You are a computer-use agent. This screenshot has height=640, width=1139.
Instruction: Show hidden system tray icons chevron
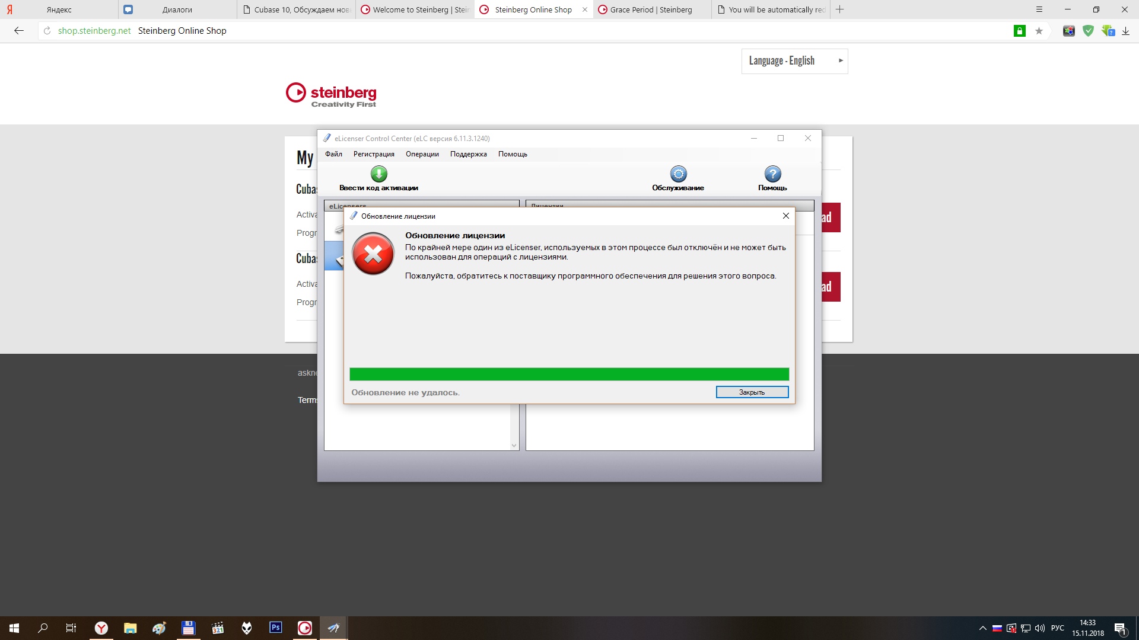(x=982, y=628)
